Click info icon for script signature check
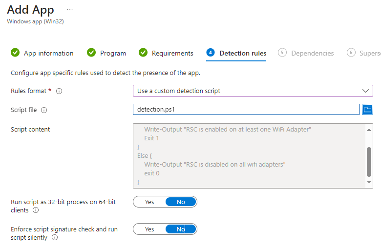The image size is (381, 247). coord(55,238)
